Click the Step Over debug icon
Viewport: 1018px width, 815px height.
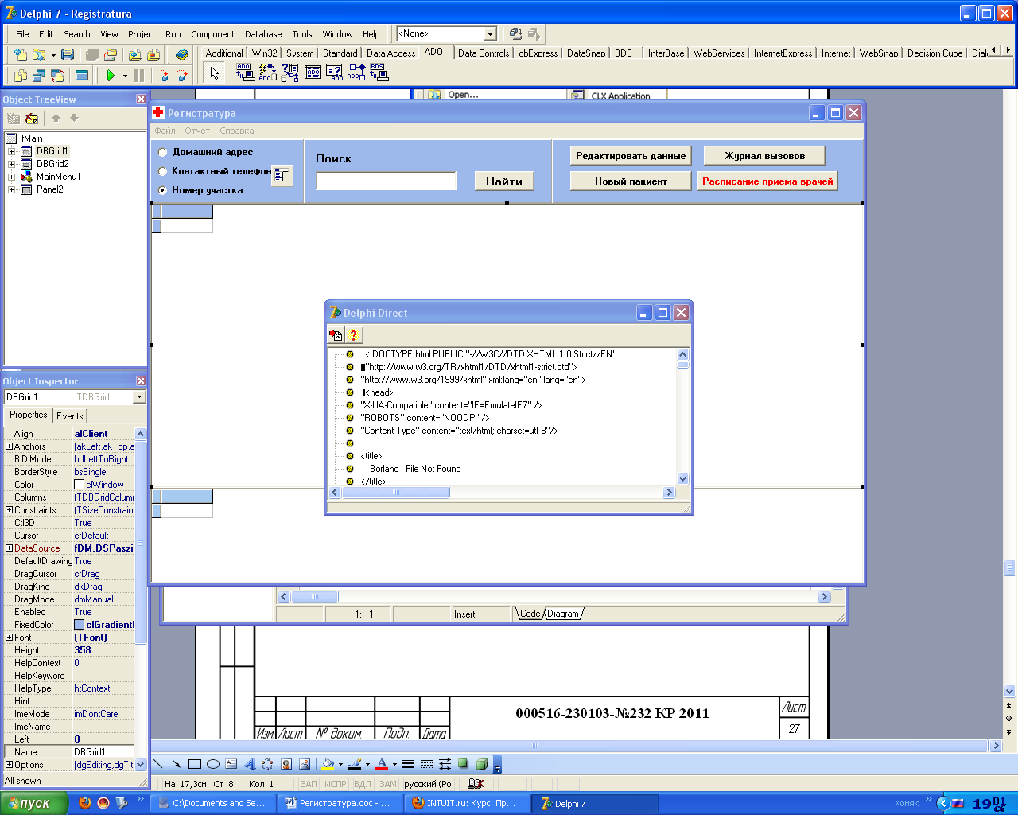(x=182, y=76)
